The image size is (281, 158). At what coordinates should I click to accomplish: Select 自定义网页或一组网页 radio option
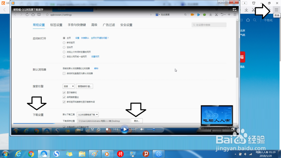click(64, 57)
